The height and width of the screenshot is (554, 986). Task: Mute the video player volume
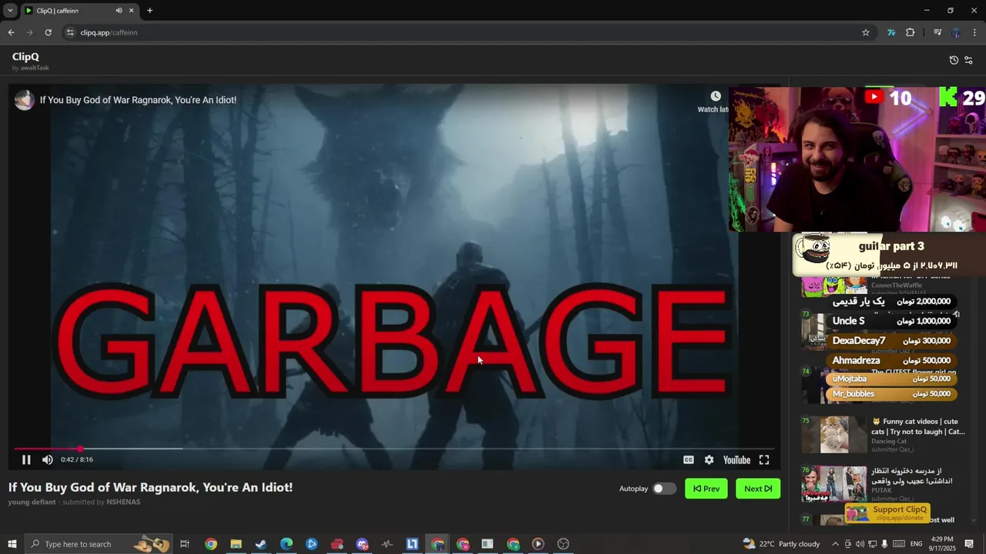[48, 459]
